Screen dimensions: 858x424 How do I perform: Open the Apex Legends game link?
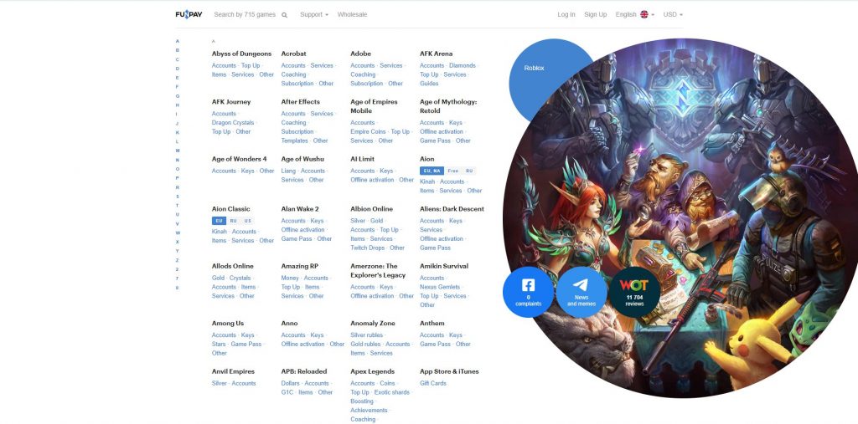372,371
